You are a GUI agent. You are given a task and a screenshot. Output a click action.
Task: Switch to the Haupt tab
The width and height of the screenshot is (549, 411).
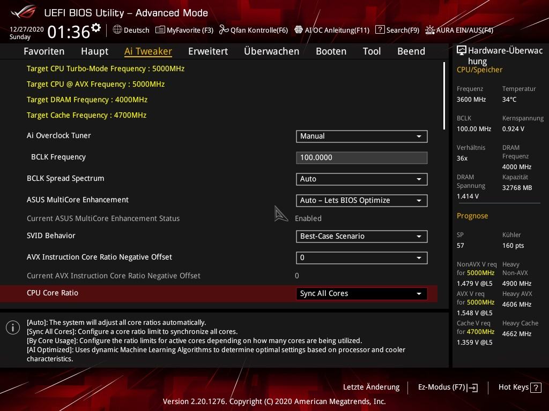click(x=94, y=51)
